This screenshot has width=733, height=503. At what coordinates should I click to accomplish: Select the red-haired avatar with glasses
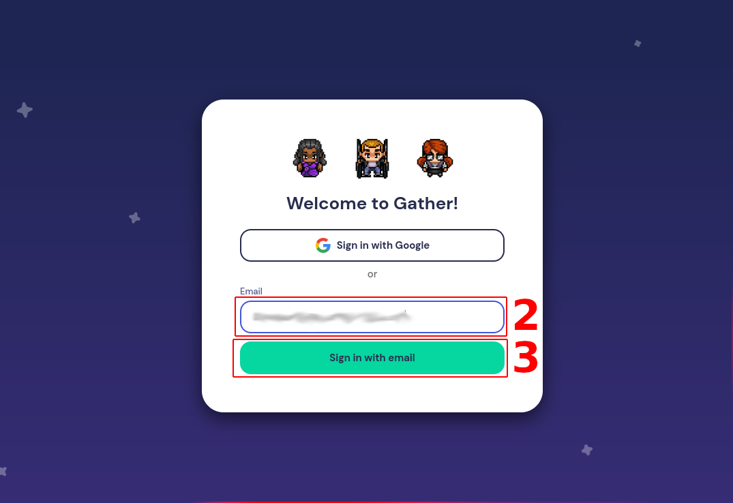(435, 158)
